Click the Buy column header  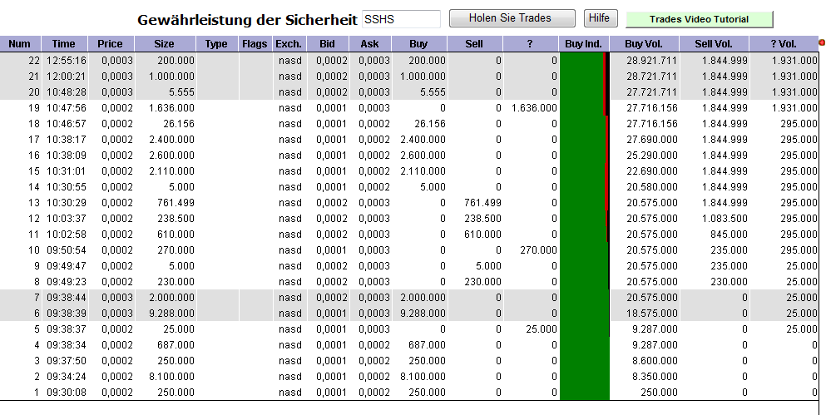pyautogui.click(x=418, y=44)
